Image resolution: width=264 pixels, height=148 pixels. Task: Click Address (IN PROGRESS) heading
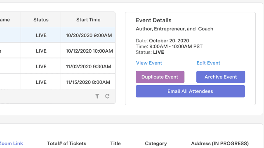pos(220,143)
